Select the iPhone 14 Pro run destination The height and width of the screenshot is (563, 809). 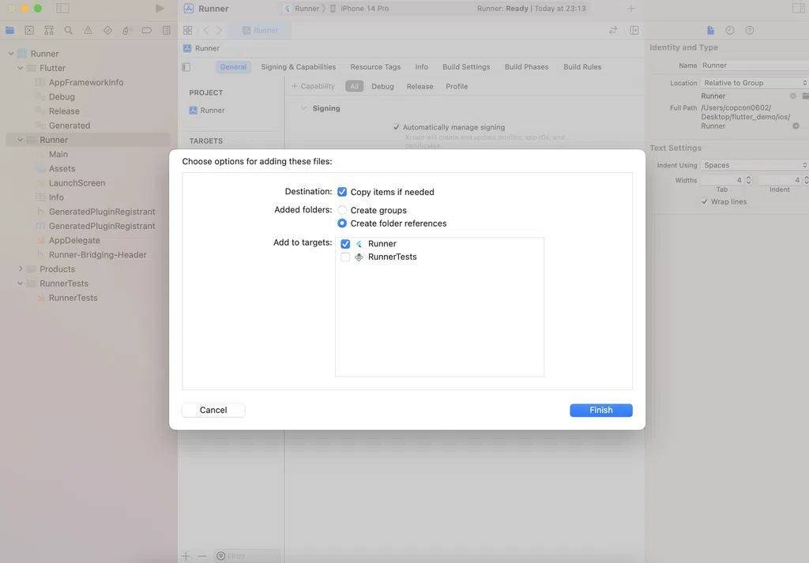[359, 8]
